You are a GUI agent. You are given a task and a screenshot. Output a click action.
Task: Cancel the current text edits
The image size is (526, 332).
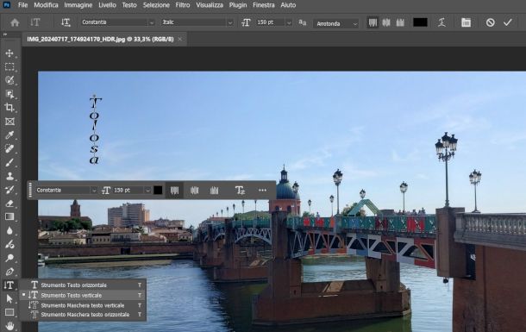click(x=490, y=22)
